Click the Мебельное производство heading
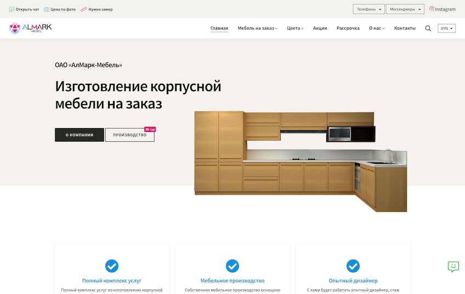This screenshot has width=465, height=294. (x=232, y=281)
